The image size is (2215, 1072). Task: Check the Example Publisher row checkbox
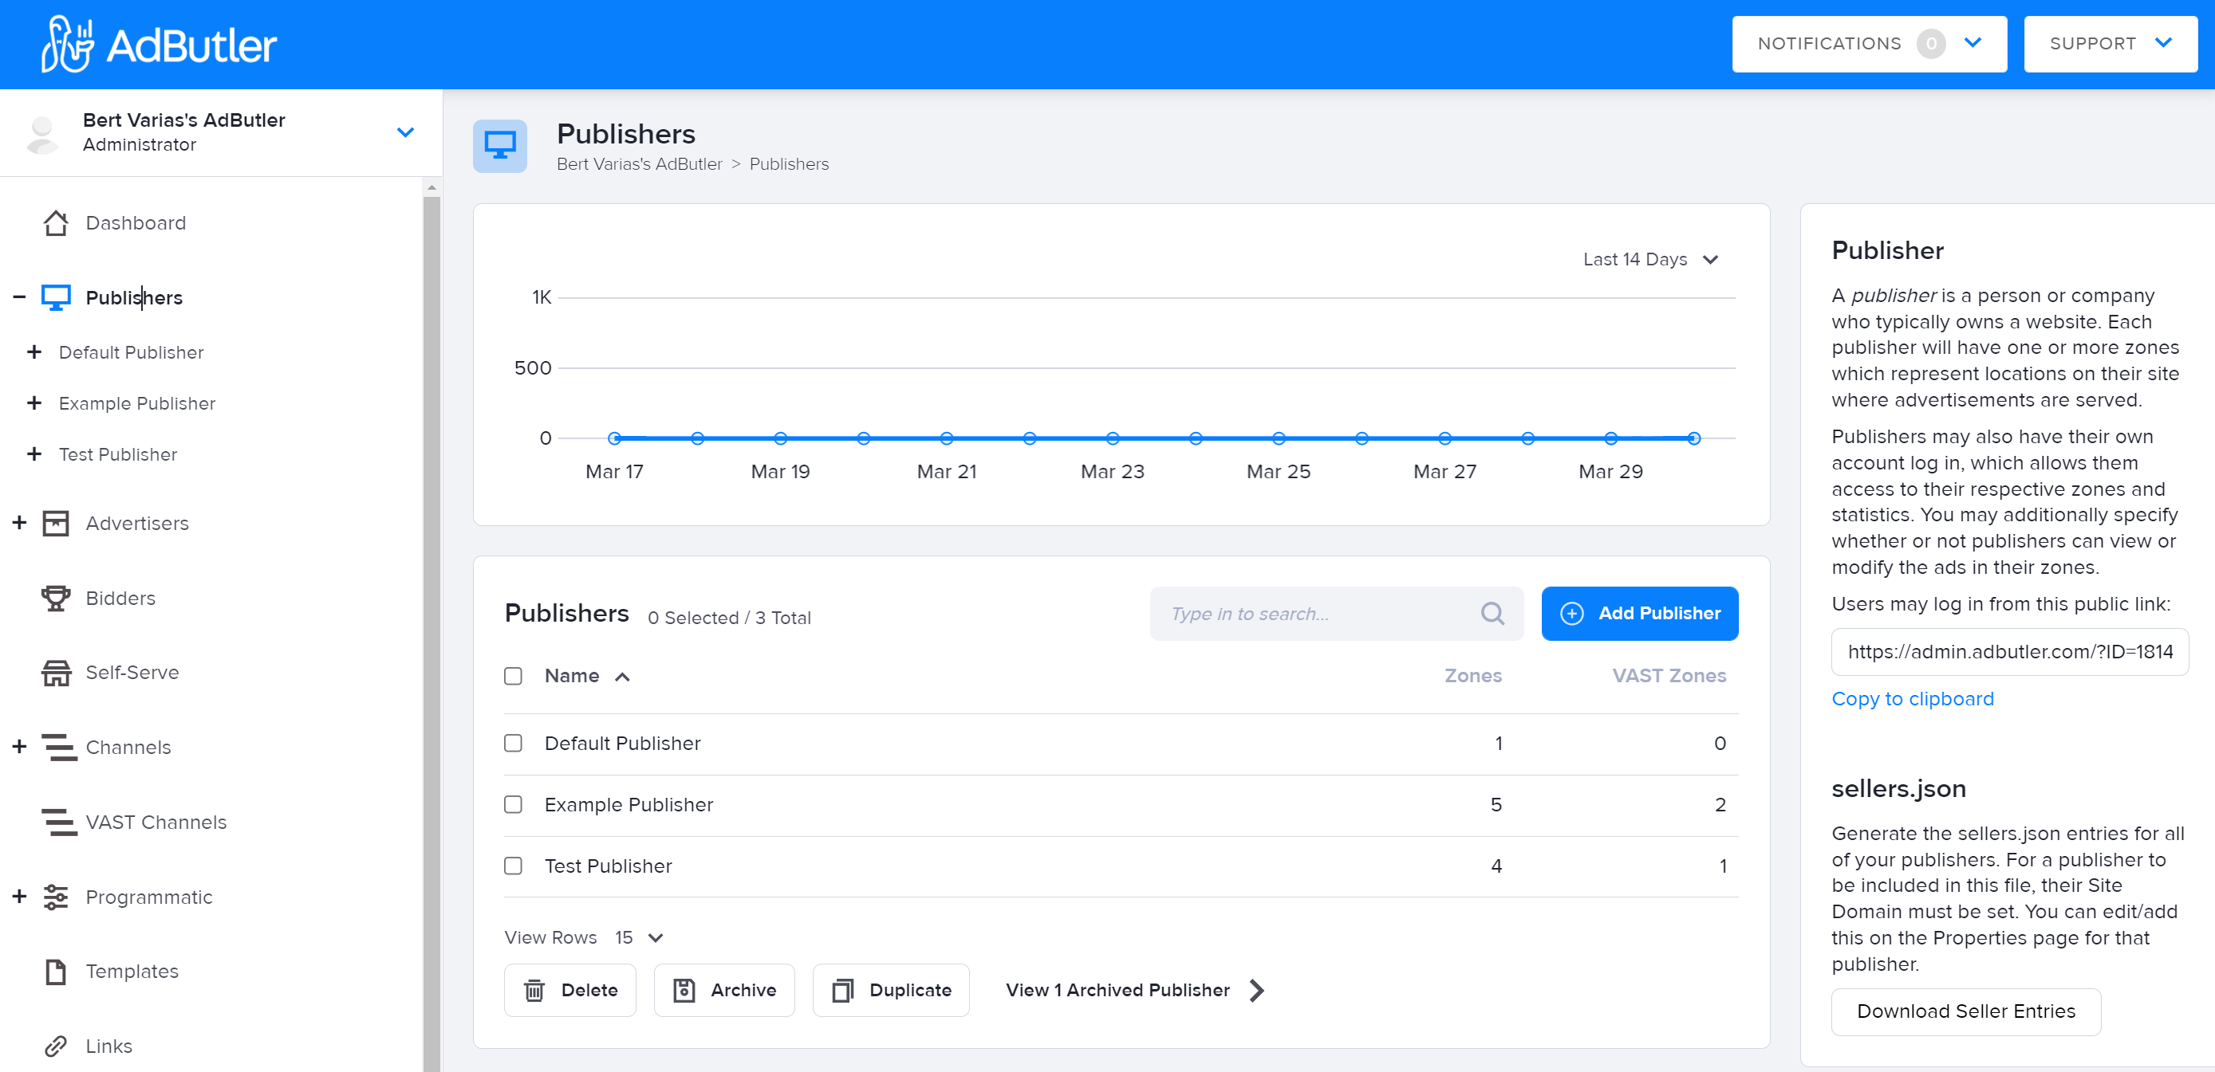click(x=514, y=805)
